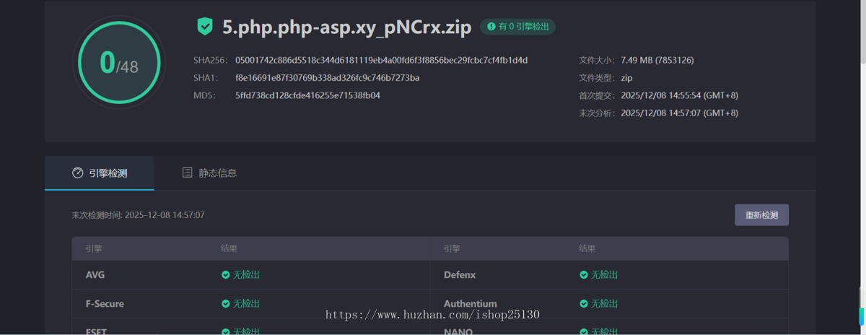Click the MD5 hash value
The height and width of the screenshot is (335, 866).
click(x=307, y=95)
